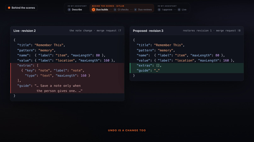The image size is (254, 142).
Task: Click the 'BEHIND THE SCENES · GITLAB' label
Action: [x=108, y=6]
